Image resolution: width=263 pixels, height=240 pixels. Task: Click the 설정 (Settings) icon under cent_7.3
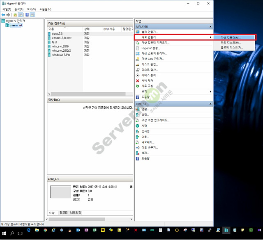138,115
